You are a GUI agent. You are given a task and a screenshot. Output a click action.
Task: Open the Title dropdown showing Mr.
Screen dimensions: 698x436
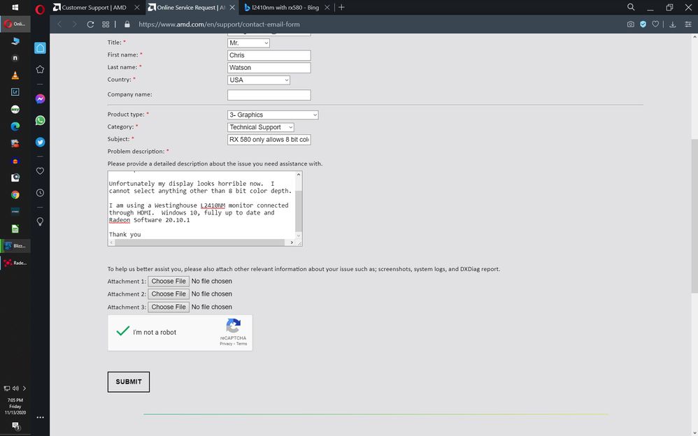pyautogui.click(x=248, y=43)
